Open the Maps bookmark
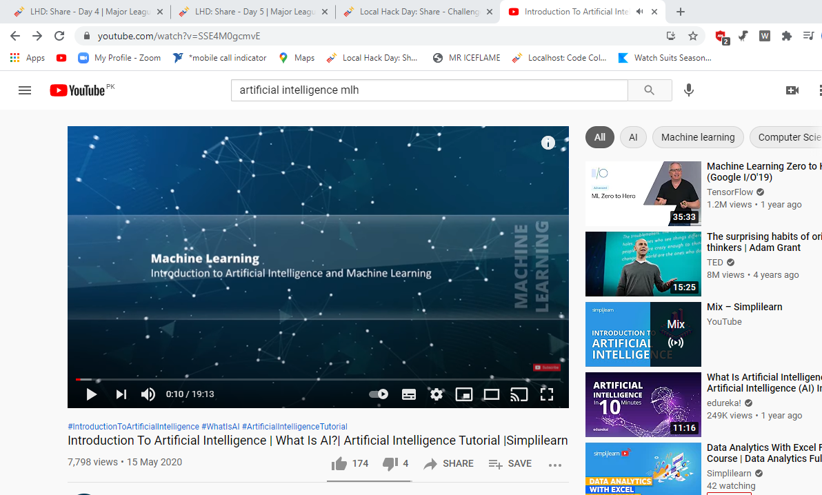Viewport: 822px width, 495px height. click(x=297, y=58)
